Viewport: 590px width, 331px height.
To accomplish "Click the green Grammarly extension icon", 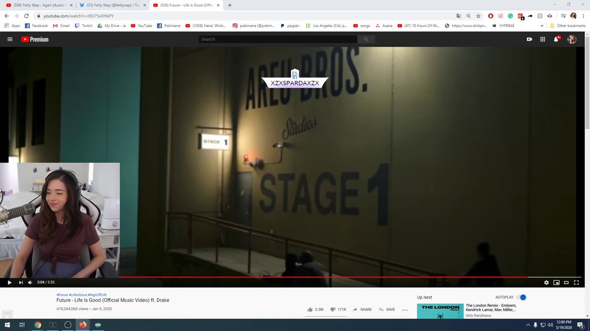I will (x=510, y=16).
